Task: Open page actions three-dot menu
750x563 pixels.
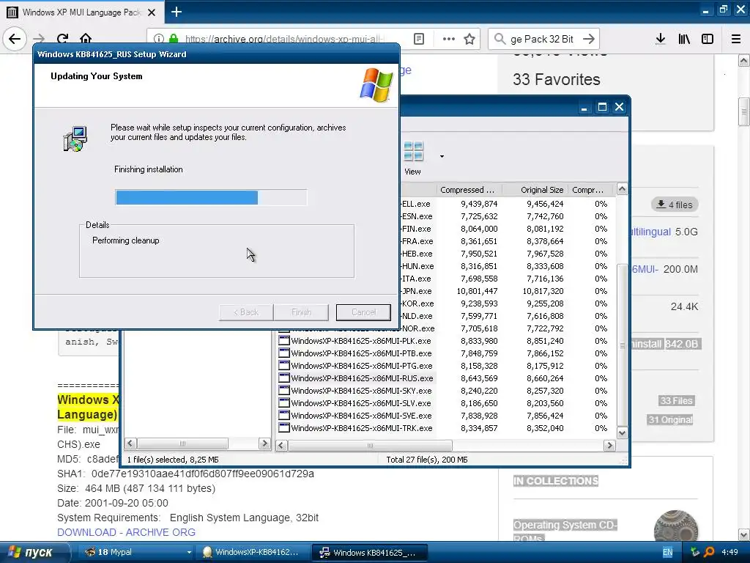Action: 449,39
